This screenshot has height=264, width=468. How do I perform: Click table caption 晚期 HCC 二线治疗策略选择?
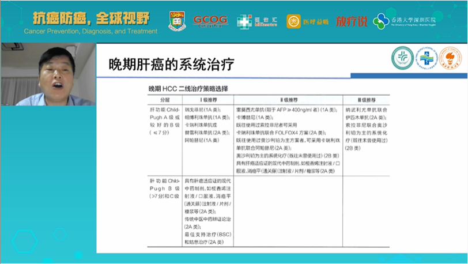188,89
